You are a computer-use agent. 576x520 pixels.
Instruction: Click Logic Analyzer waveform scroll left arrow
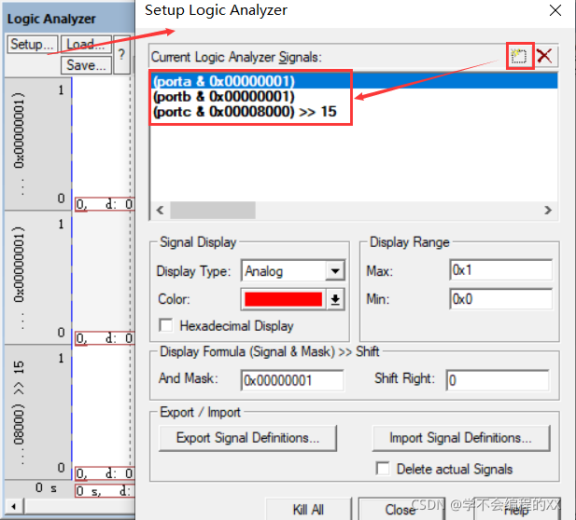(x=14, y=507)
